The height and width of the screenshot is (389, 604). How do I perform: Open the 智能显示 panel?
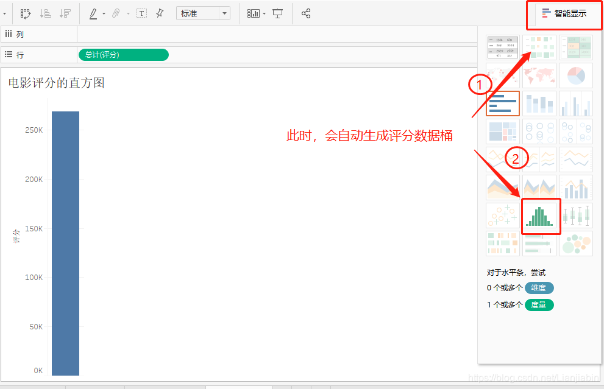[564, 12]
